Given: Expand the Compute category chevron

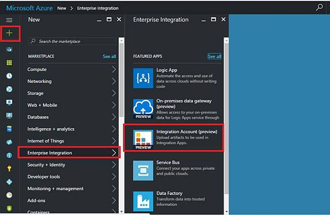Looking at the screenshot, I should (114, 69).
